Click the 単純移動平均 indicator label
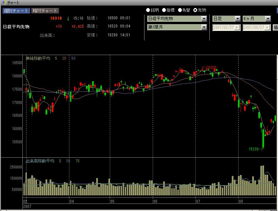This screenshot has width=278, height=211. 38,58
